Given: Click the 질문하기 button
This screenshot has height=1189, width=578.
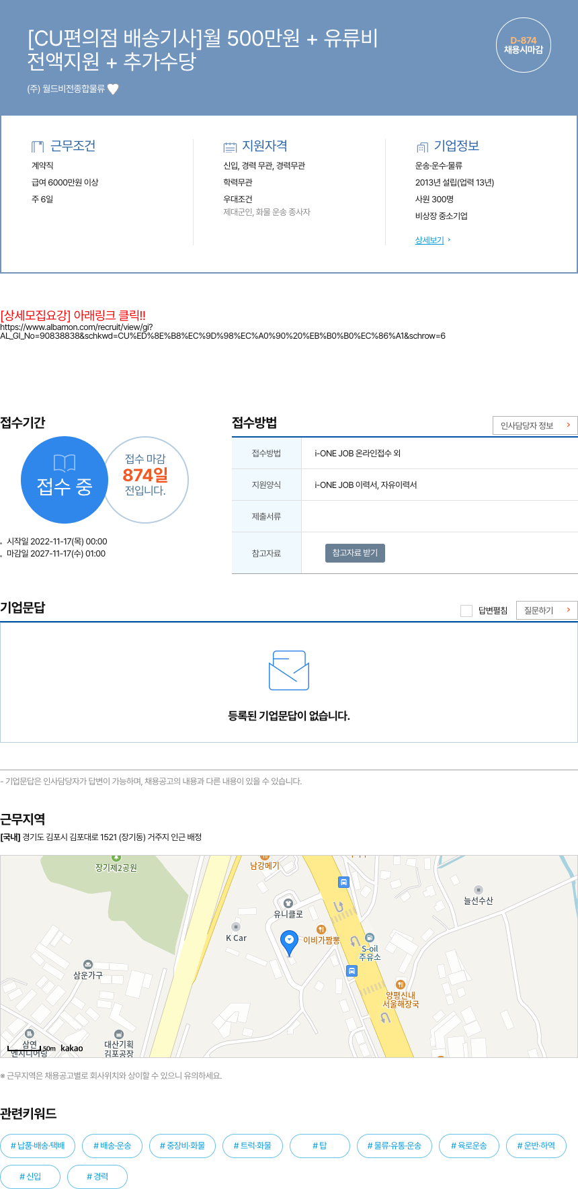Looking at the screenshot, I should click(x=547, y=610).
